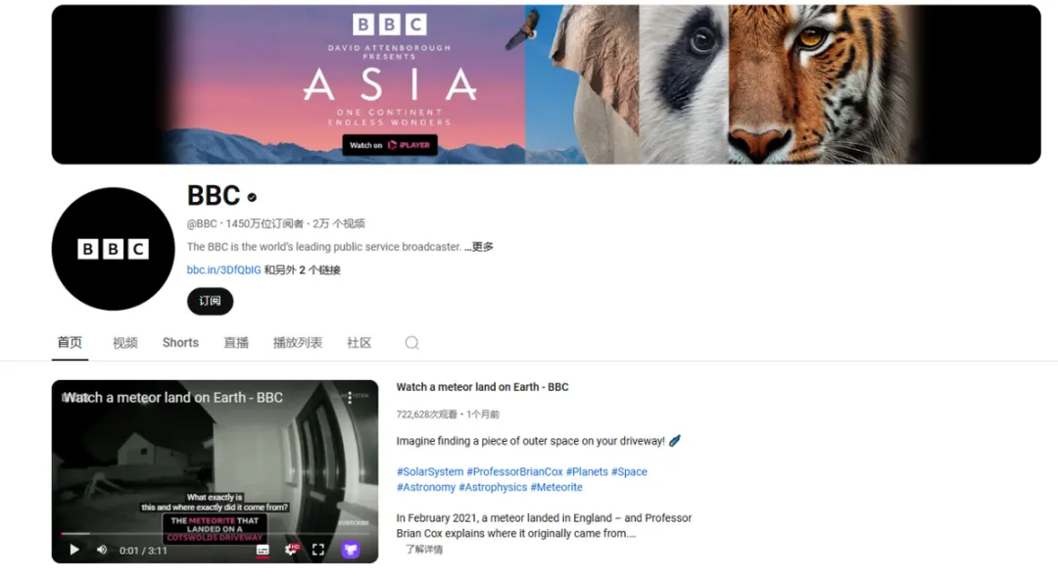Open the #SolarSystem hashtag
This screenshot has width=1058, height=582.
pyautogui.click(x=430, y=471)
